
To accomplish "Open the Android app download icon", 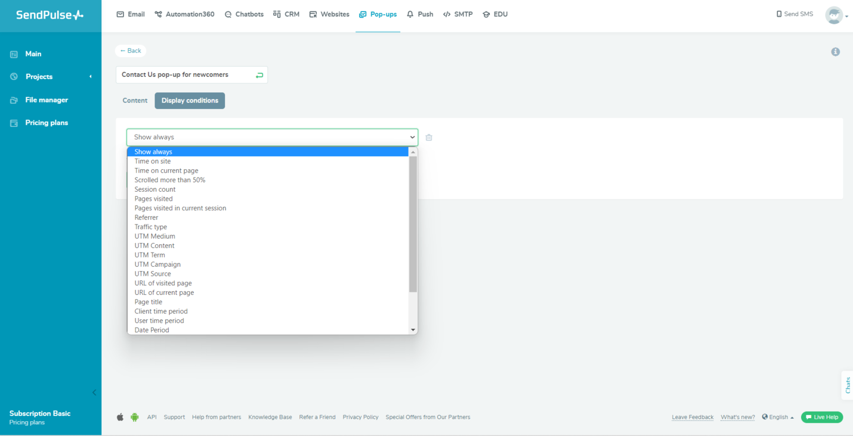I will 135,417.
